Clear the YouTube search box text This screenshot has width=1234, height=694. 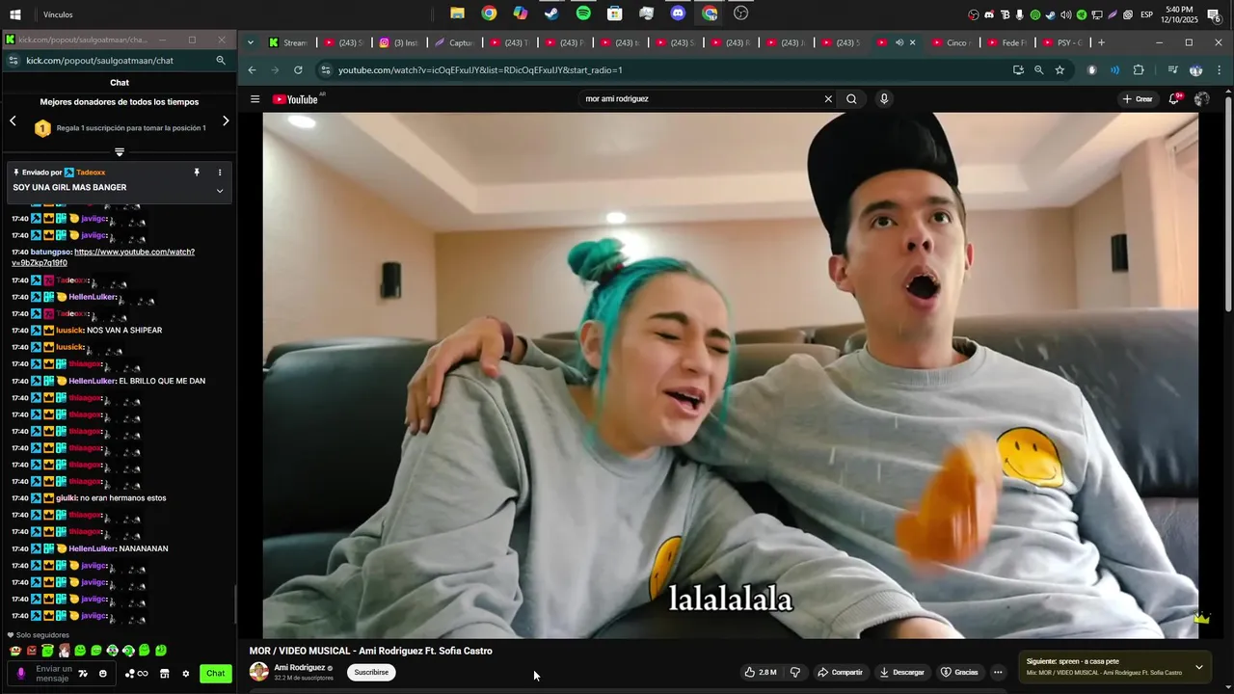click(827, 98)
